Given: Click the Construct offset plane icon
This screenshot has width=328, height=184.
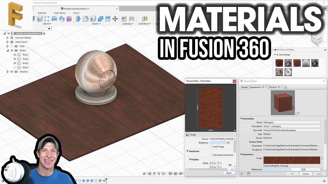Looking at the screenshot, I should (145, 19).
